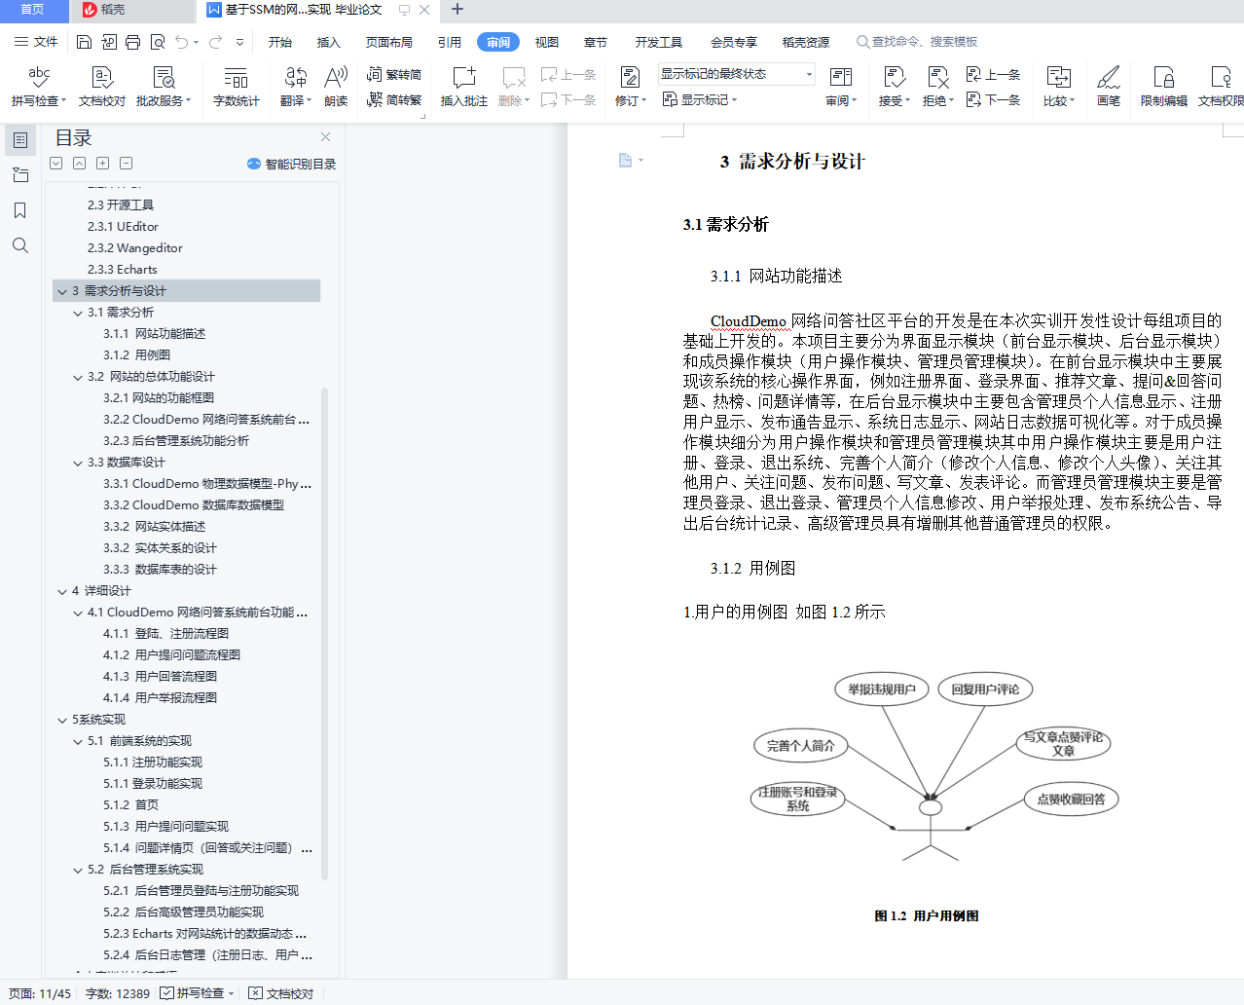Collapse the '3.2 网站的总体功能设计' node

click(x=78, y=377)
